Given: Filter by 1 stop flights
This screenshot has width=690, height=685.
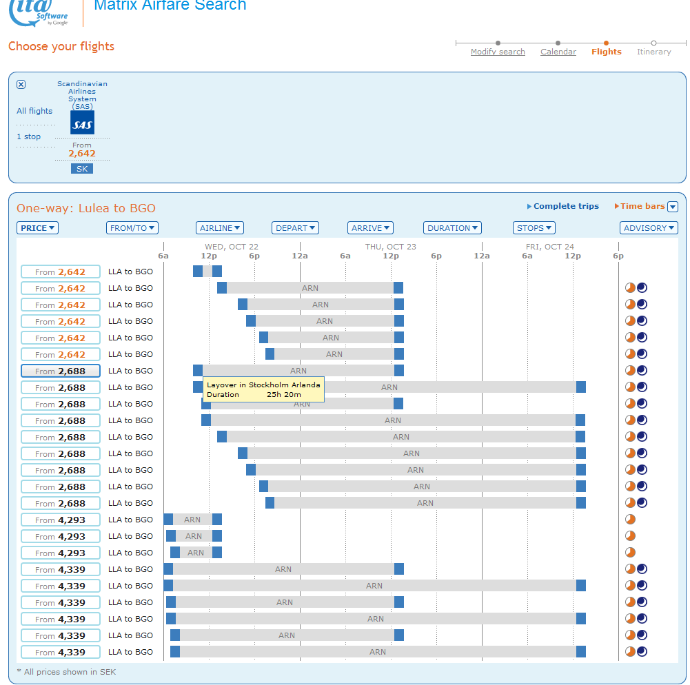Looking at the screenshot, I should tap(28, 136).
